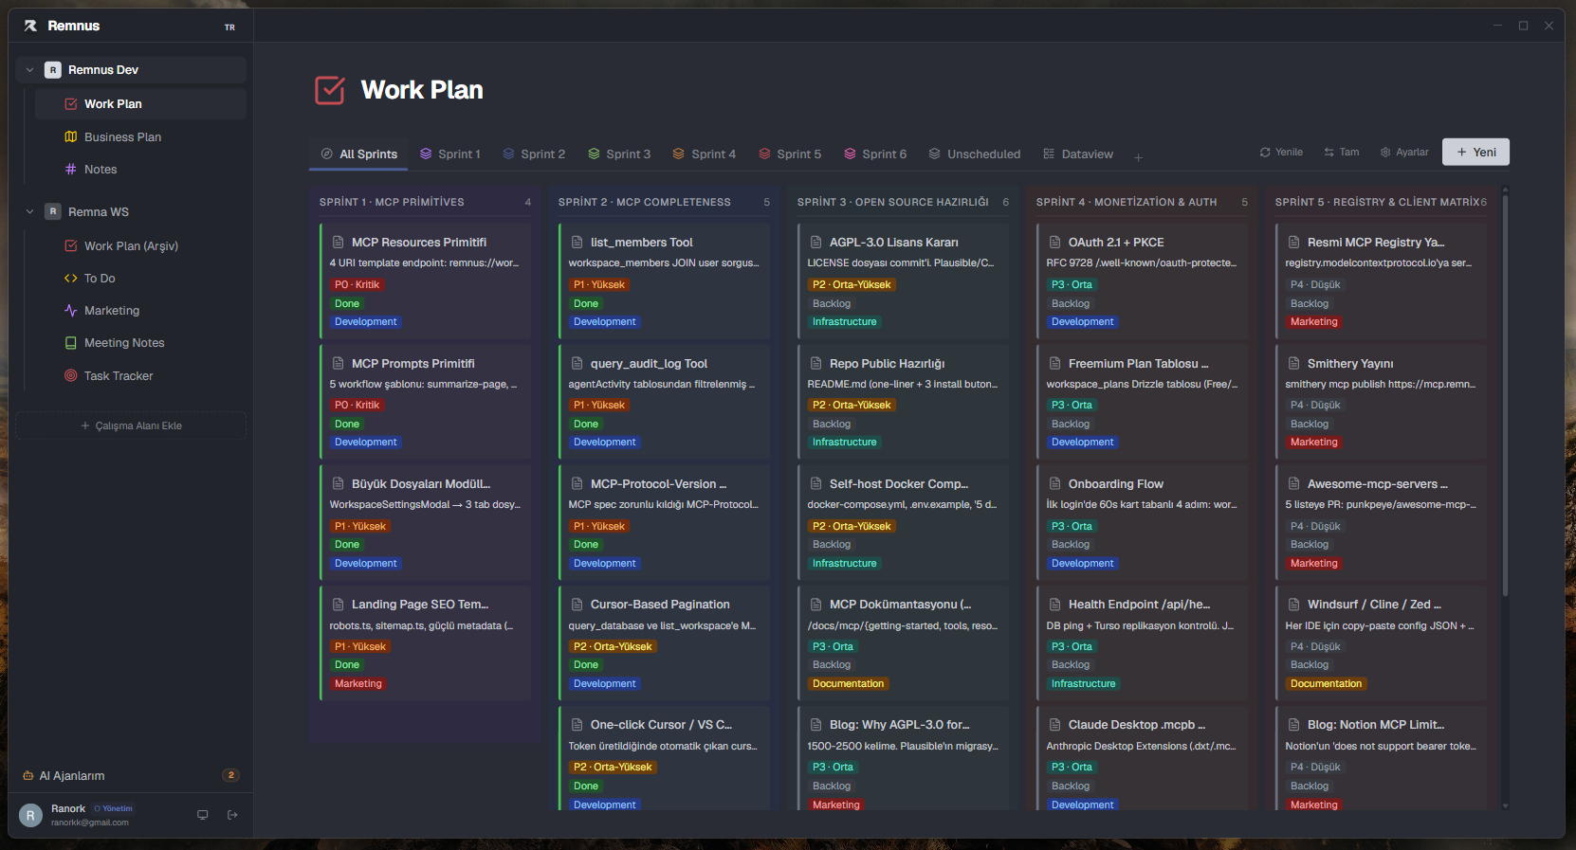Viewport: 1576px width, 850px height.
Task: Click the Marketing pulse icon
Action: (70, 311)
